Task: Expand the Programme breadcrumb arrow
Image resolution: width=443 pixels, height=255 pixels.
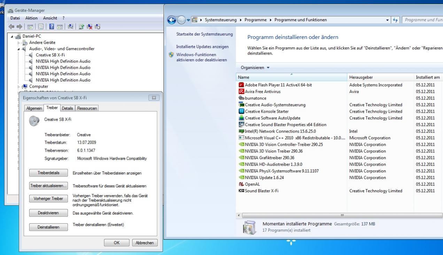Action: 270,20
